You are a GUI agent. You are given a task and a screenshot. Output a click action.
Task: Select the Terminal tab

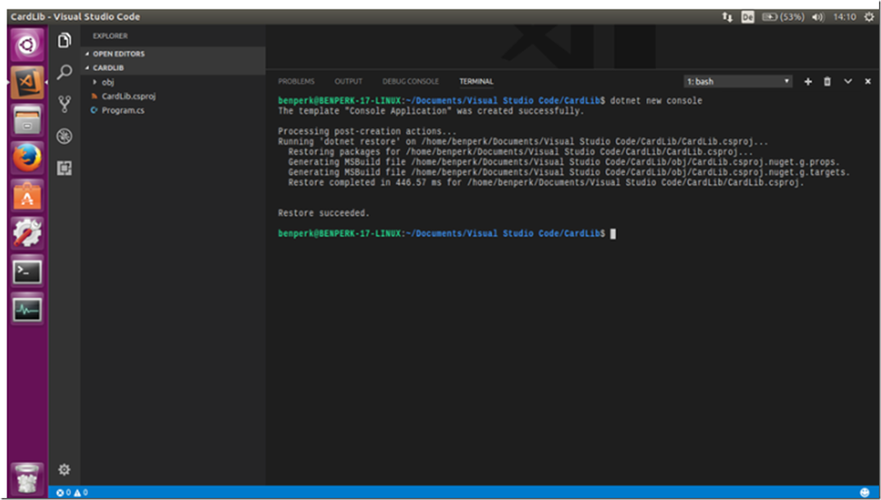coord(476,81)
